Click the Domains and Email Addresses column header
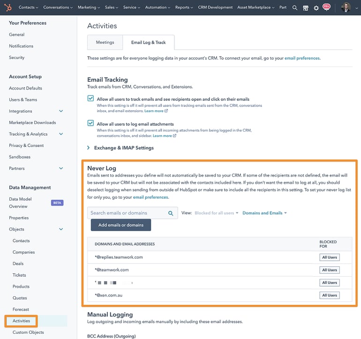Viewport: 361px width, 339px height. pyautogui.click(x=125, y=244)
